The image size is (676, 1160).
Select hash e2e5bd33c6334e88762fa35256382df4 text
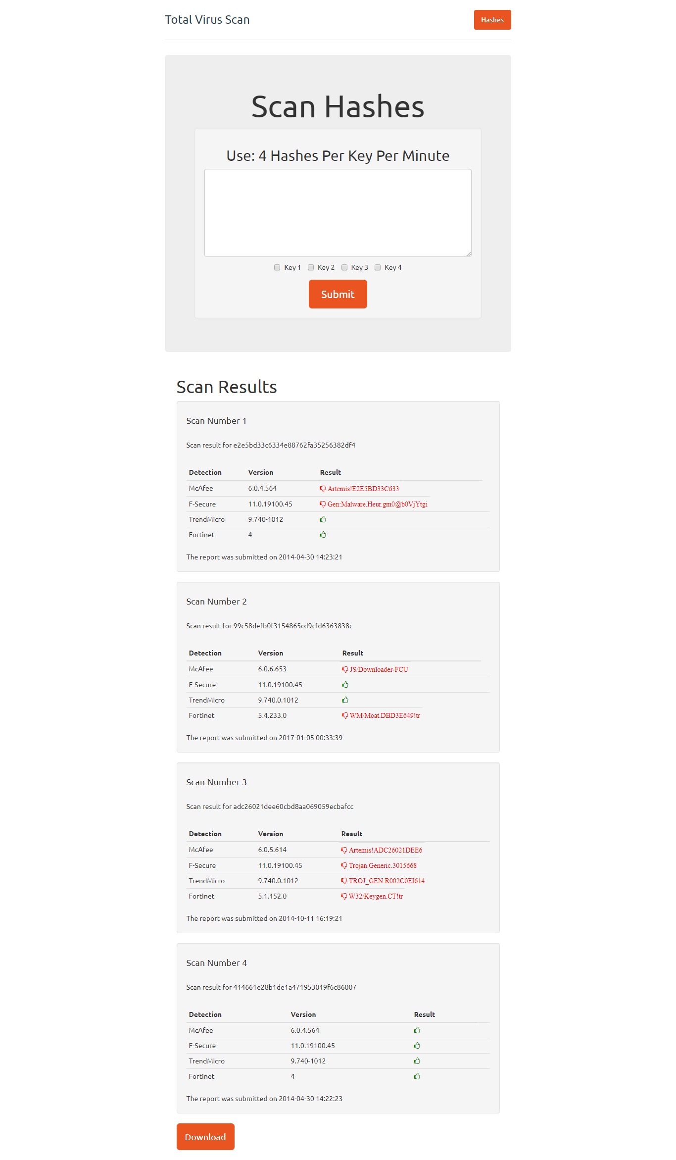coord(294,445)
